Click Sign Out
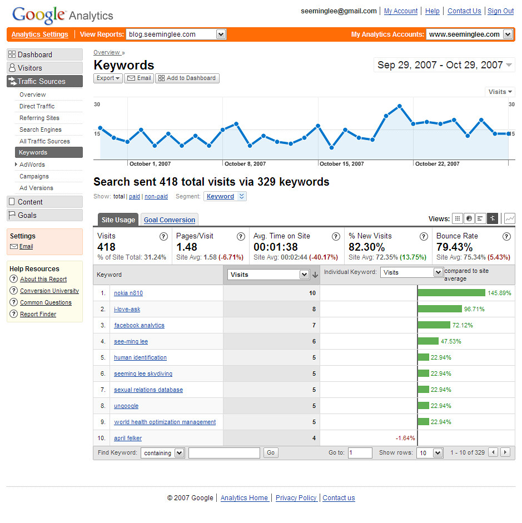Viewport: 522px width, 523px height. 501,11
